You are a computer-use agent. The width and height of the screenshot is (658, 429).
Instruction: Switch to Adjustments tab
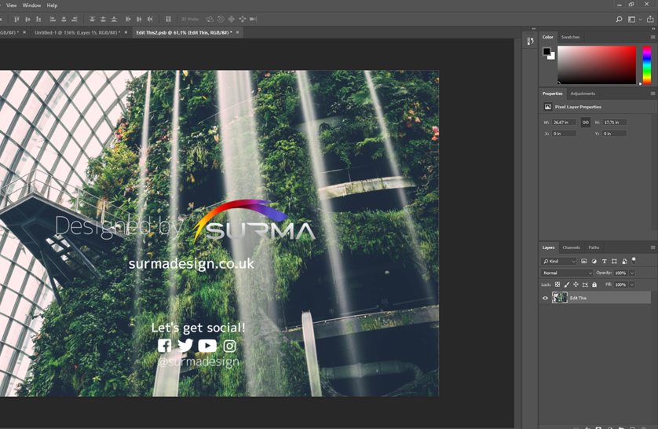[583, 93]
